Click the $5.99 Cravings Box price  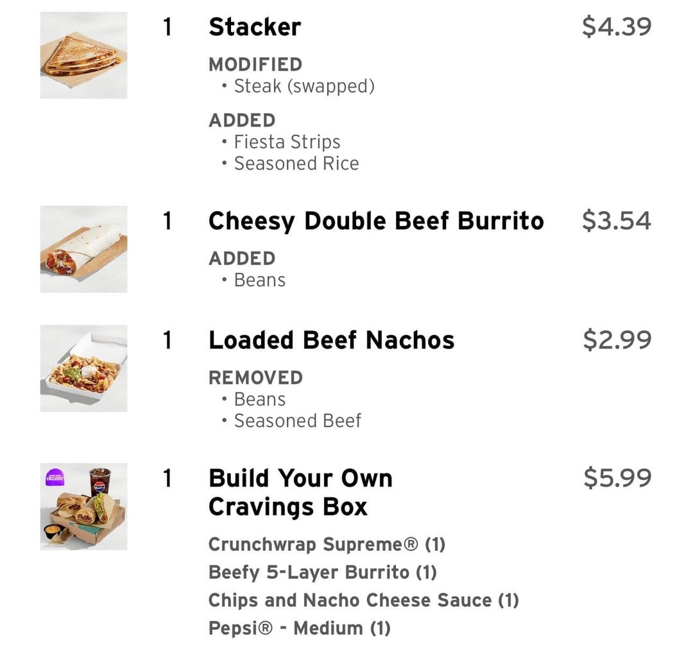tap(617, 478)
